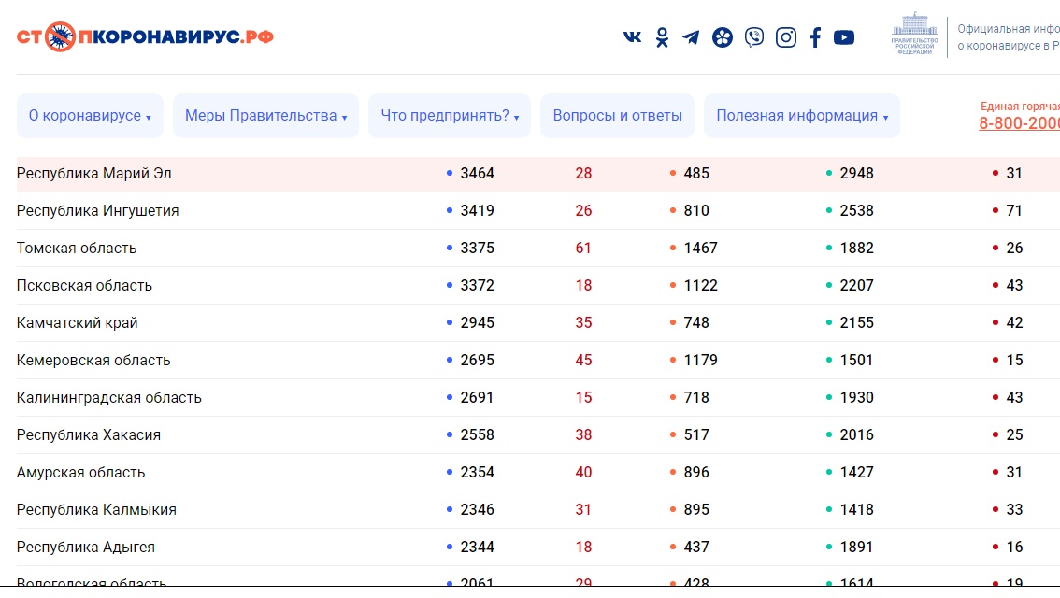
Task: Expand the "О коронавирусе" dropdown menu
Action: pyautogui.click(x=90, y=116)
